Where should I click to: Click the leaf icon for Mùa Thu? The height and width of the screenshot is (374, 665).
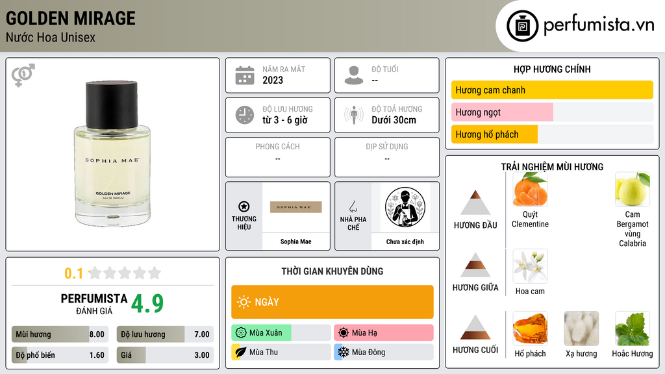pos(241,352)
